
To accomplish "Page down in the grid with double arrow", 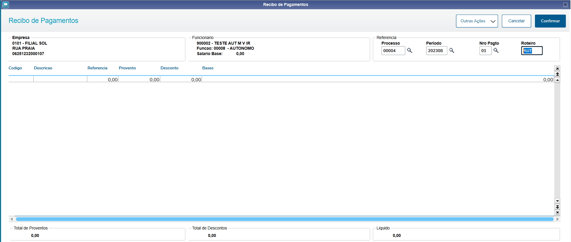I will pyautogui.click(x=557, y=207).
